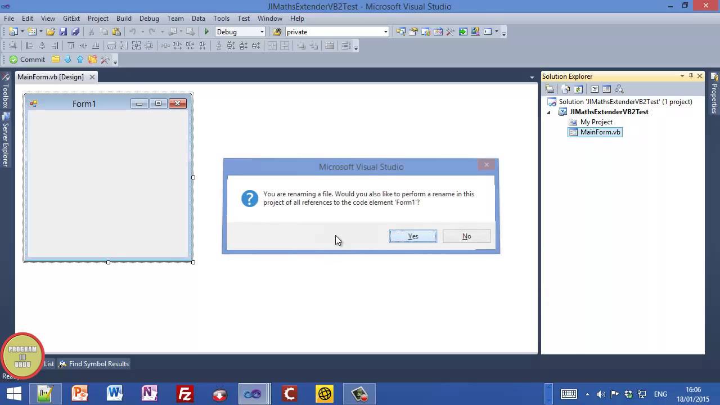Open the Toolbox side tab
Screen dimensions: 720x405
pyautogui.click(x=5, y=92)
